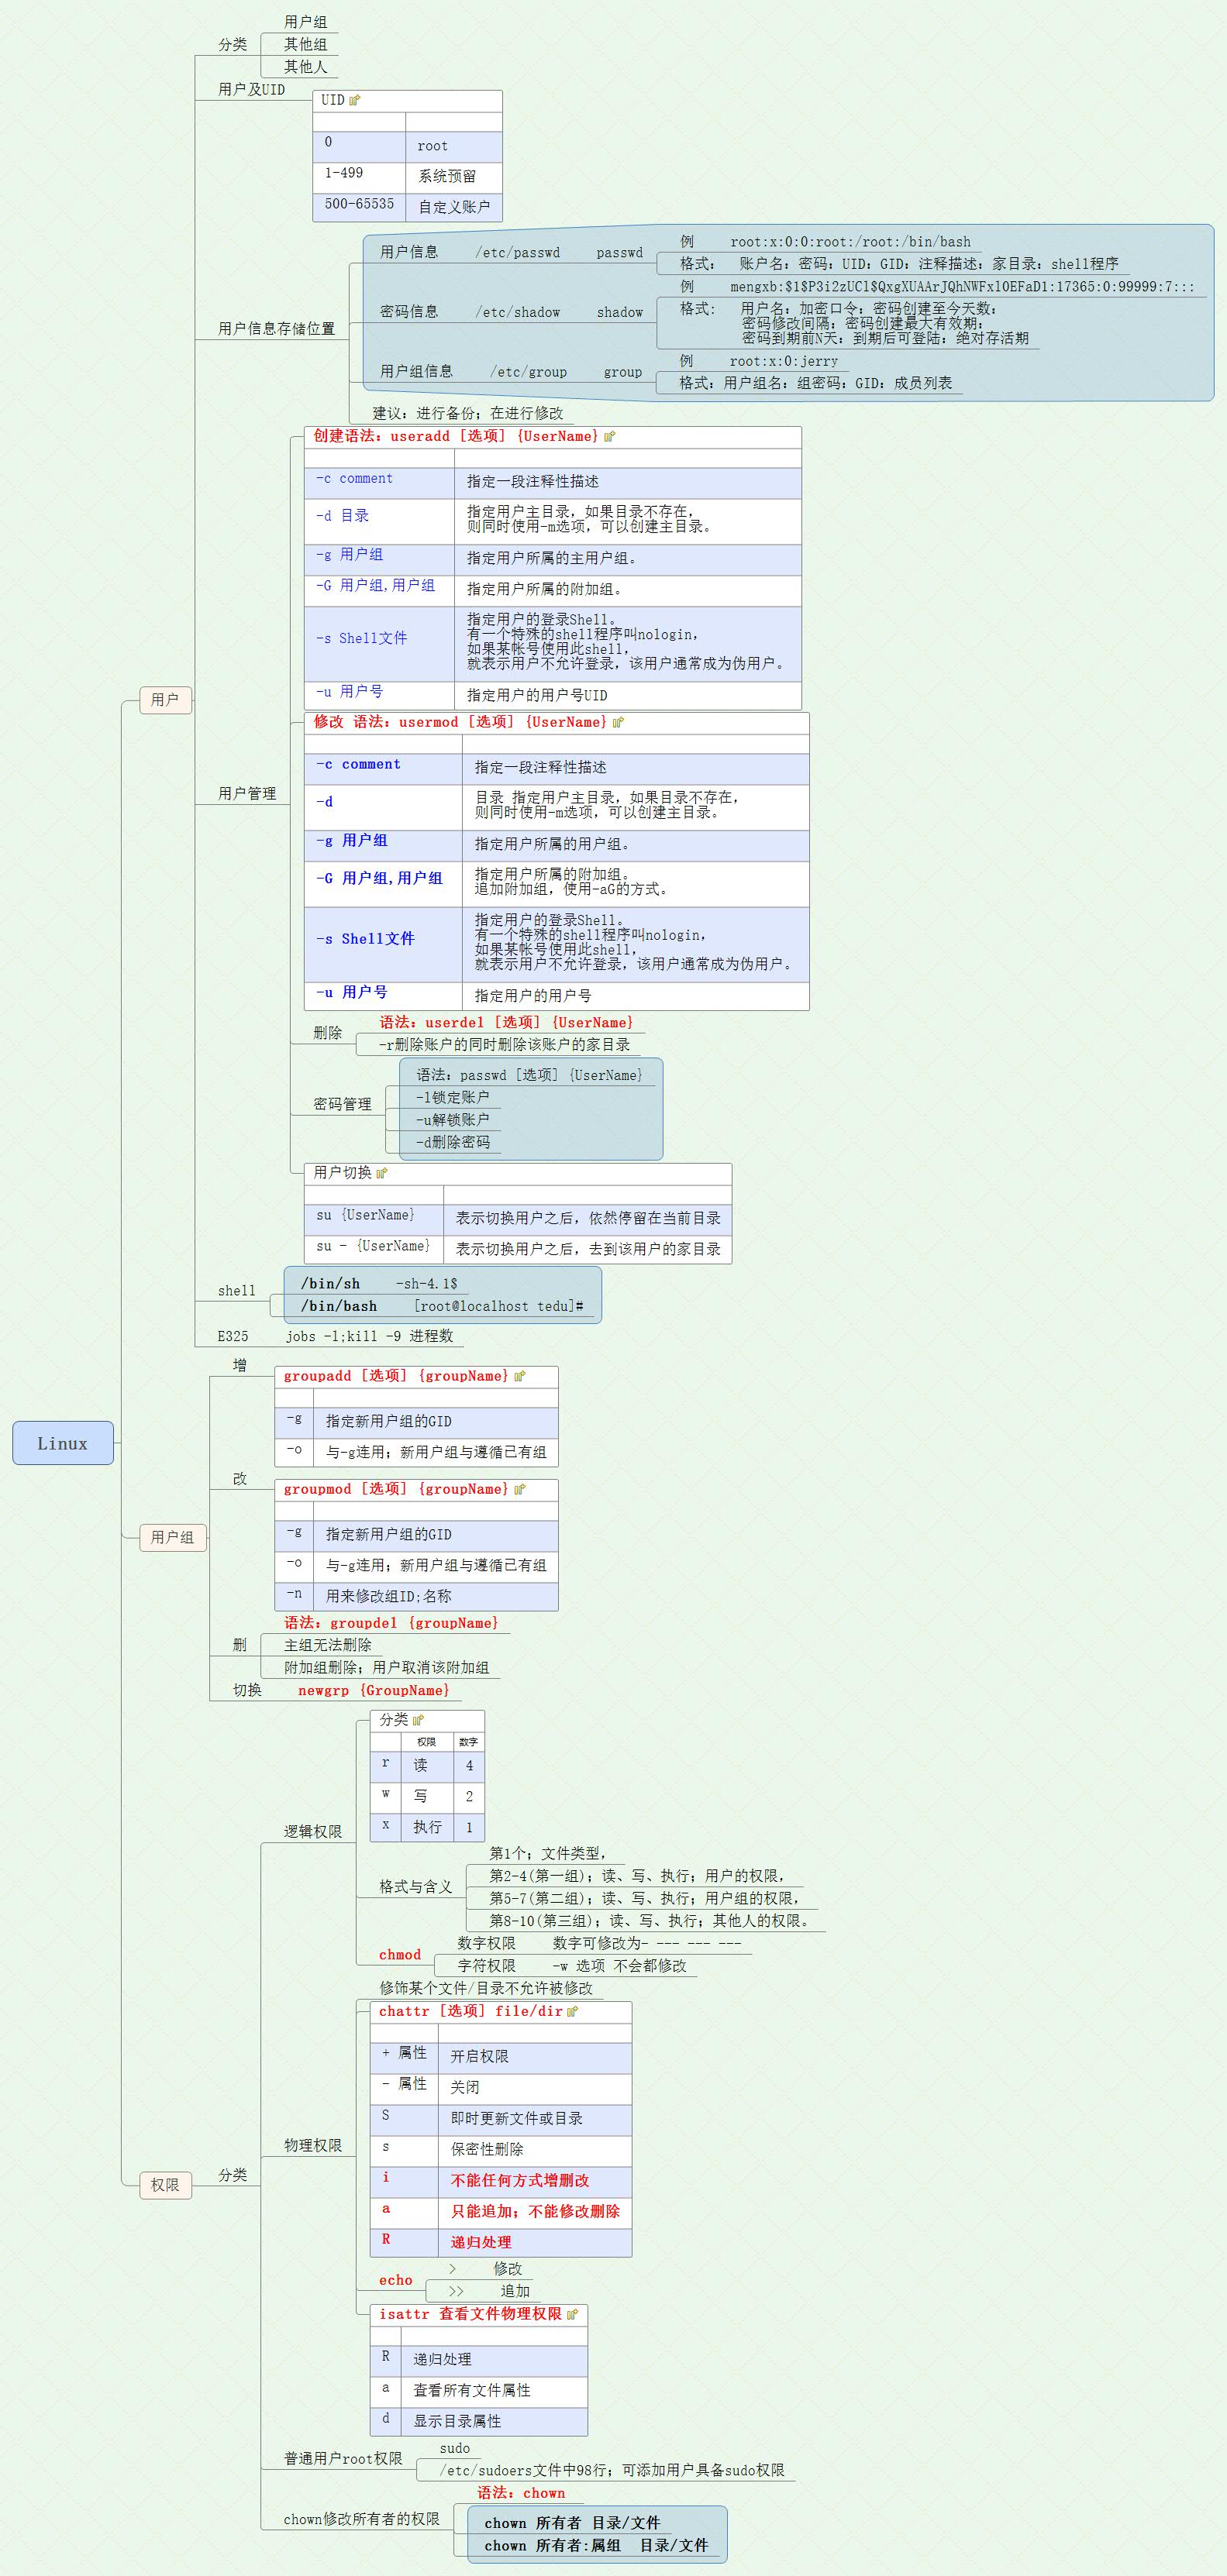Click the root cell in the UID table
This screenshot has height=2576, width=1227.
point(453,146)
